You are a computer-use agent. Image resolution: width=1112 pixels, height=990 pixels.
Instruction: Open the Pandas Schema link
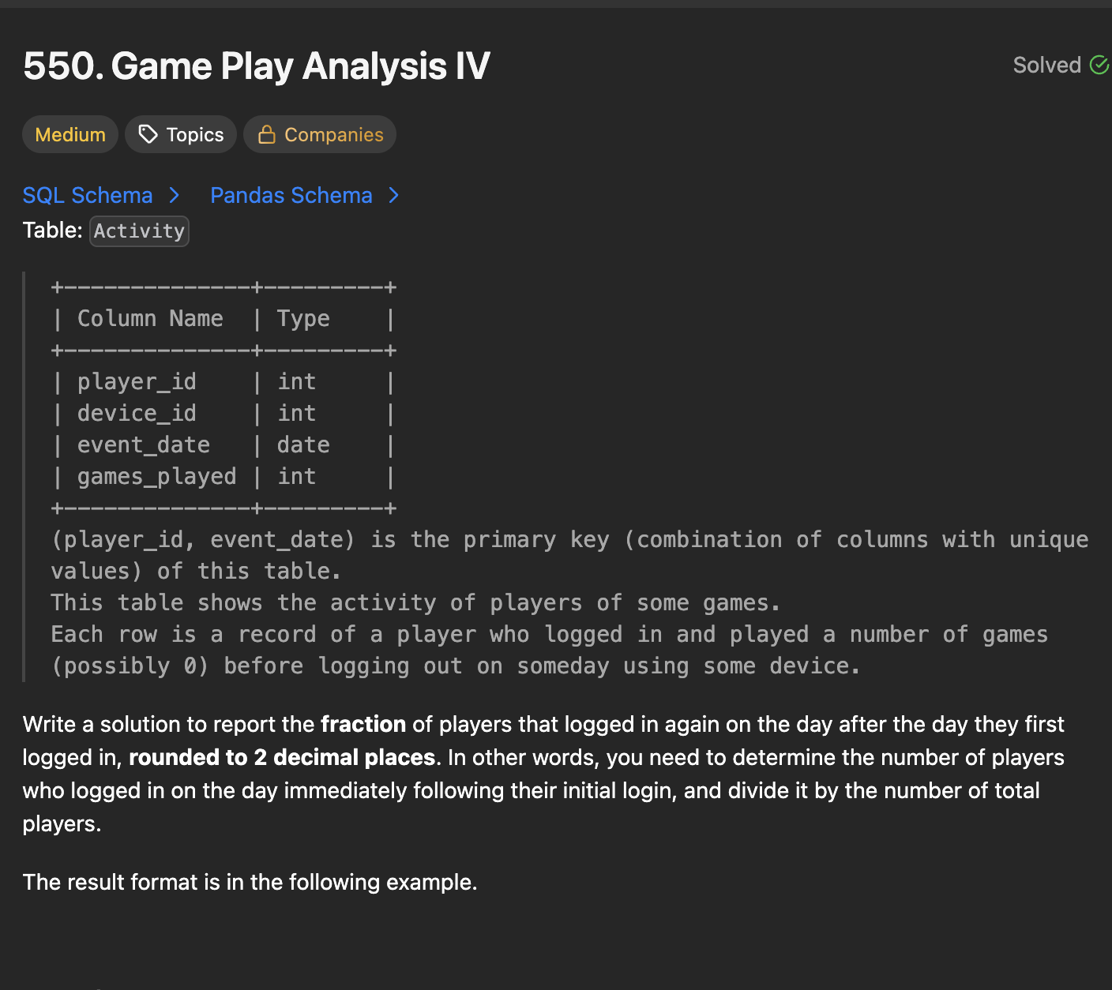click(x=291, y=195)
